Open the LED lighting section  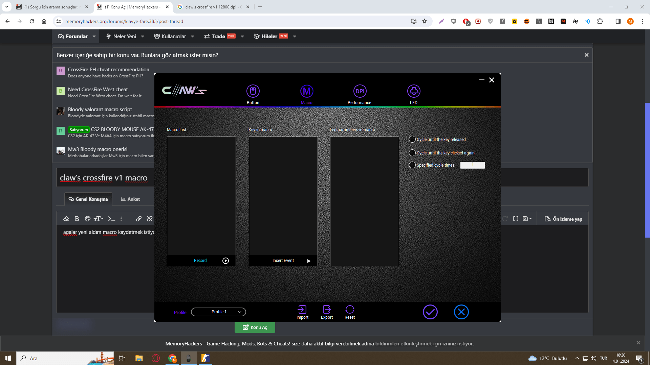pos(414,91)
